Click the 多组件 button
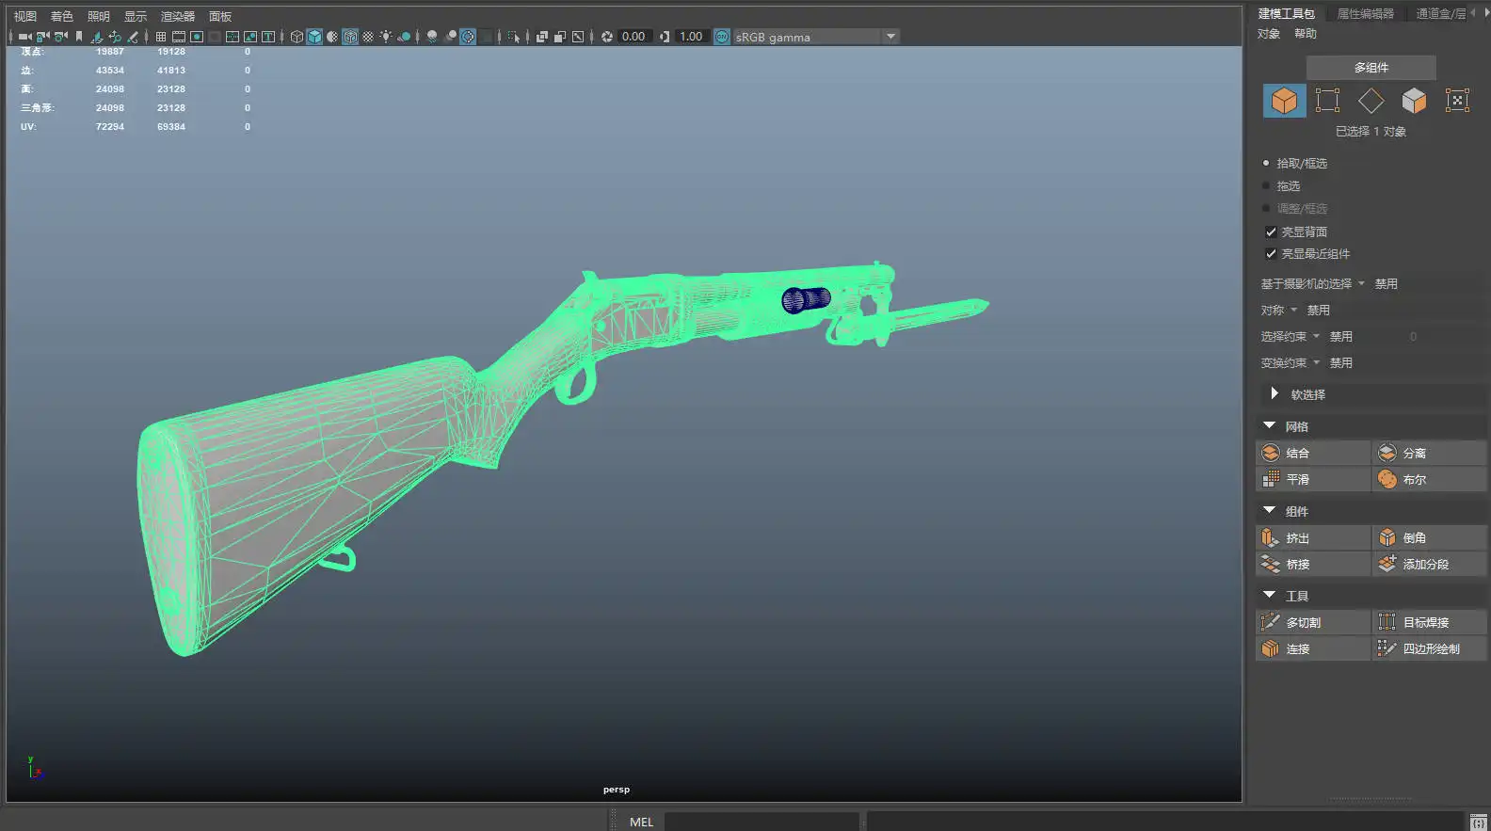The width and height of the screenshot is (1491, 831). coord(1371,68)
